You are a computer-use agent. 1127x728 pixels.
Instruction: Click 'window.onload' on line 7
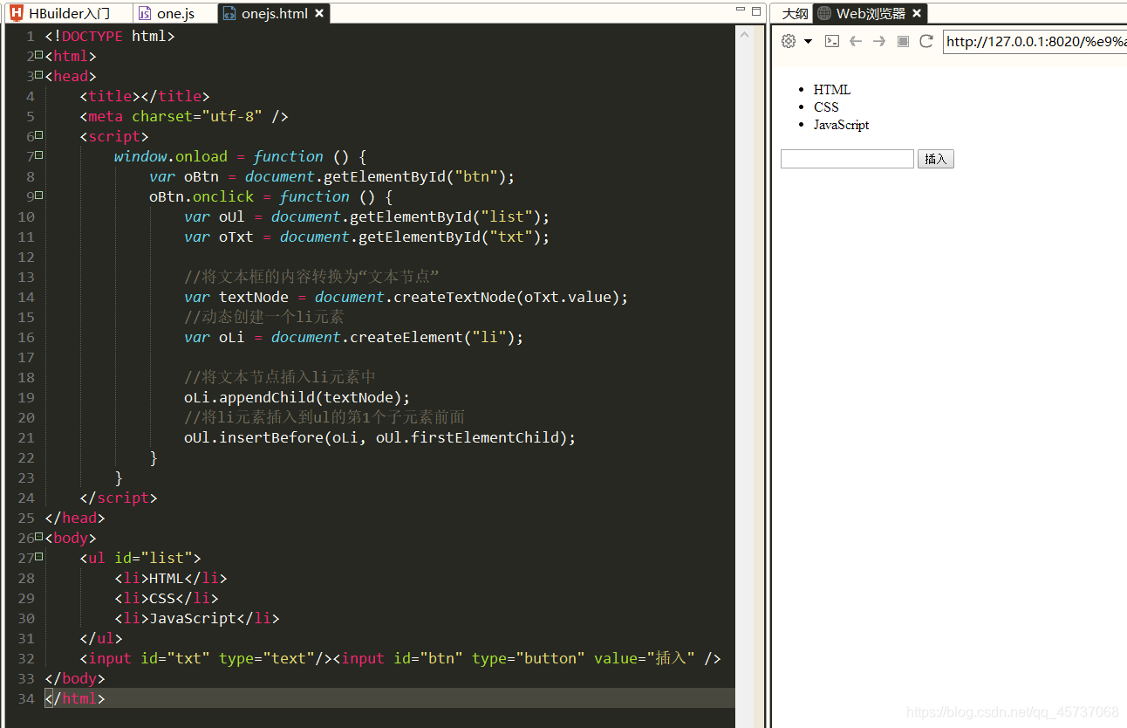click(x=171, y=156)
